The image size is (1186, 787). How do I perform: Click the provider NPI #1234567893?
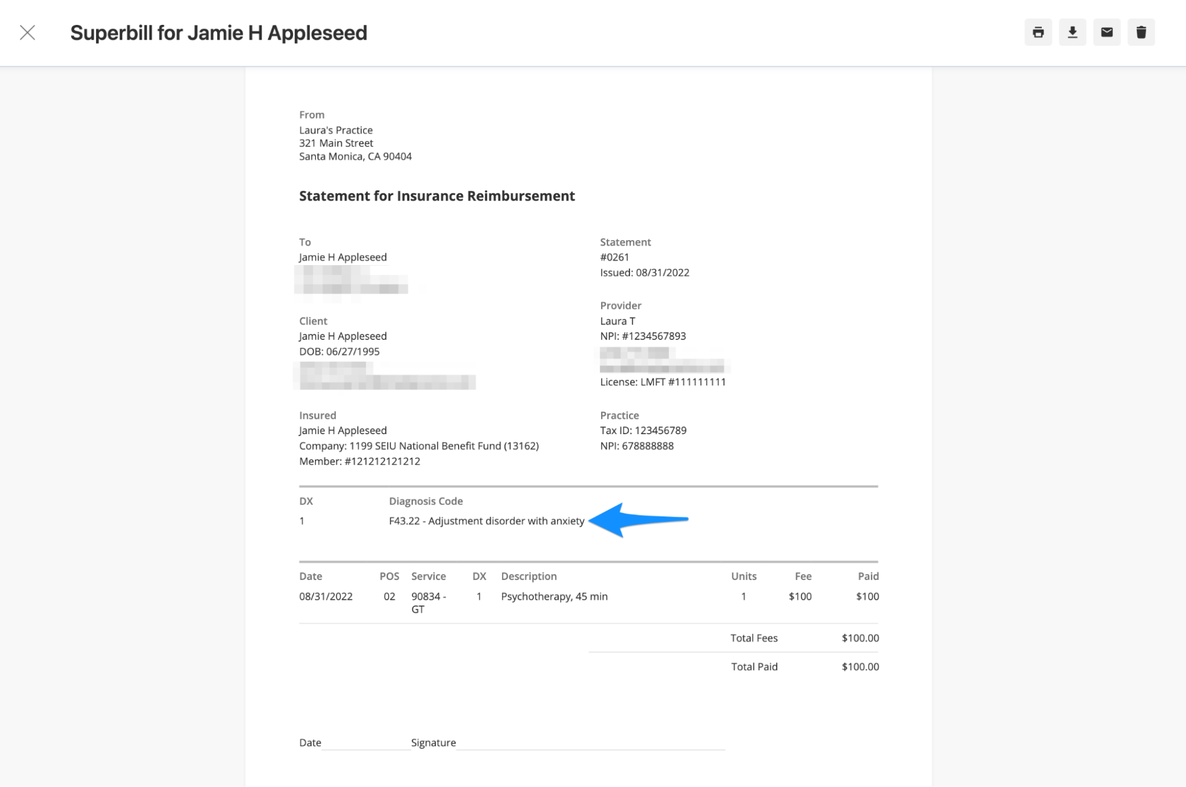coord(643,336)
